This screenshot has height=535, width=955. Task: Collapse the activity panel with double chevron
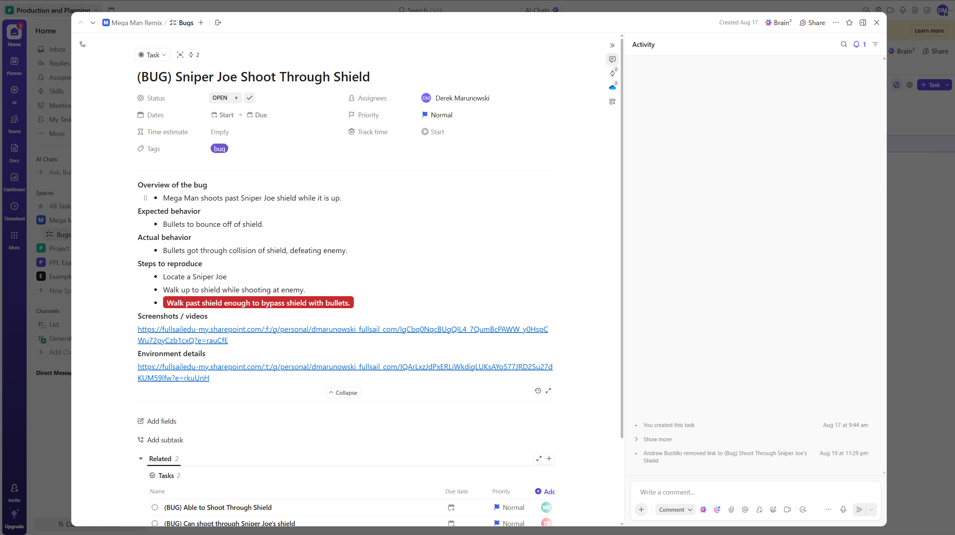pyautogui.click(x=612, y=45)
